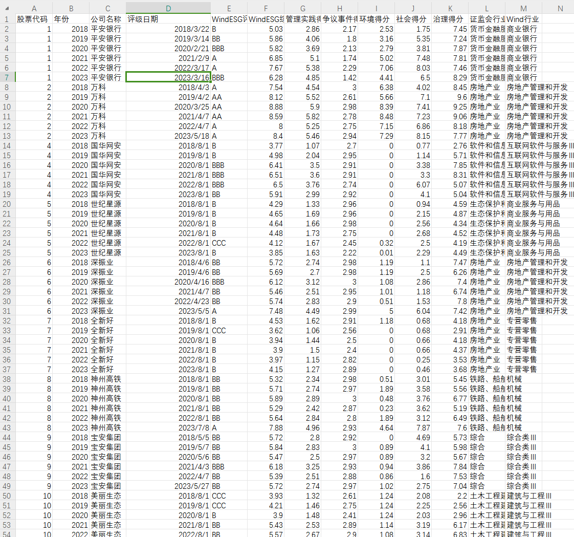This screenshot has height=537, width=574.
Task: Select column A header
Action: [x=34, y=8]
